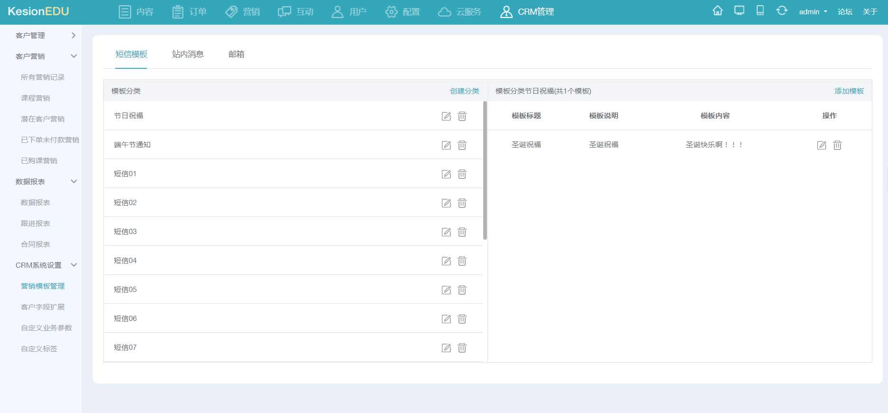Click the 创建分类 link

point(464,91)
